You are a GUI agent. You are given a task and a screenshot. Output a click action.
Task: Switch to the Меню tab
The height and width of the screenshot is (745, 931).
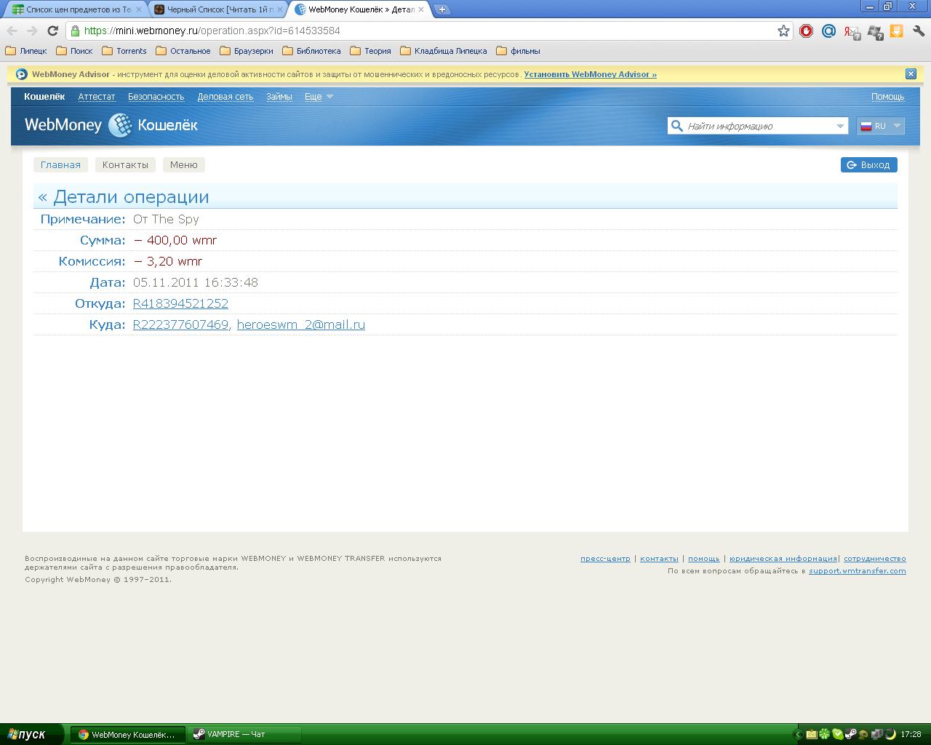[184, 164]
